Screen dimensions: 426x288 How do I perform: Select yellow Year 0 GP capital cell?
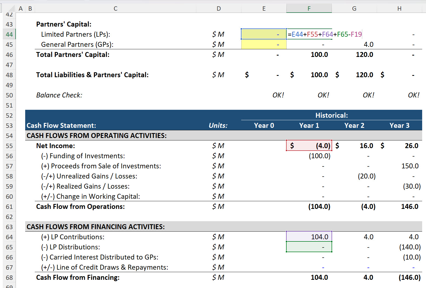(264, 44)
